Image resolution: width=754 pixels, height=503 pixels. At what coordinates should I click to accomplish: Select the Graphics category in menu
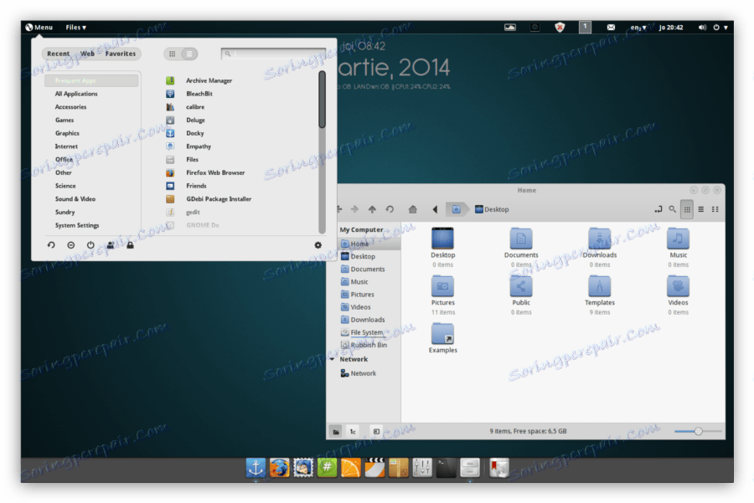[67, 133]
